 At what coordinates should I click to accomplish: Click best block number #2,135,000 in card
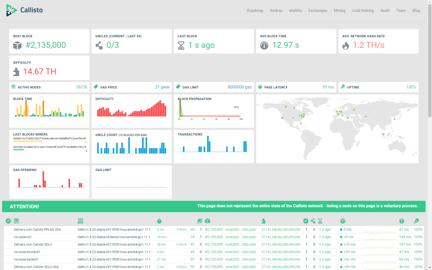(x=46, y=45)
